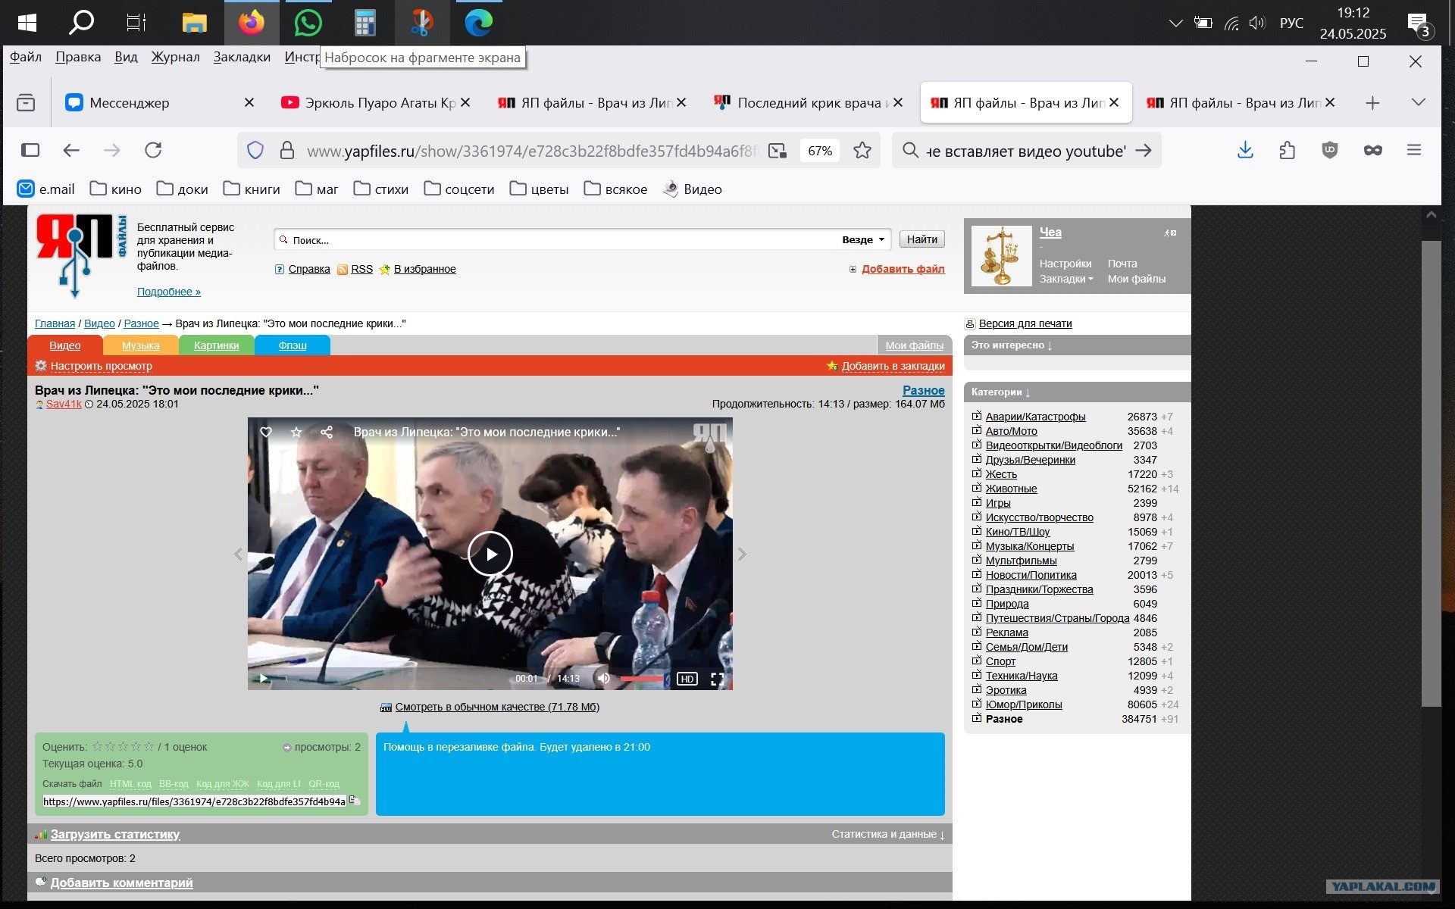Rate video with fifth star
This screenshot has width=1455, height=909.
coord(149,746)
